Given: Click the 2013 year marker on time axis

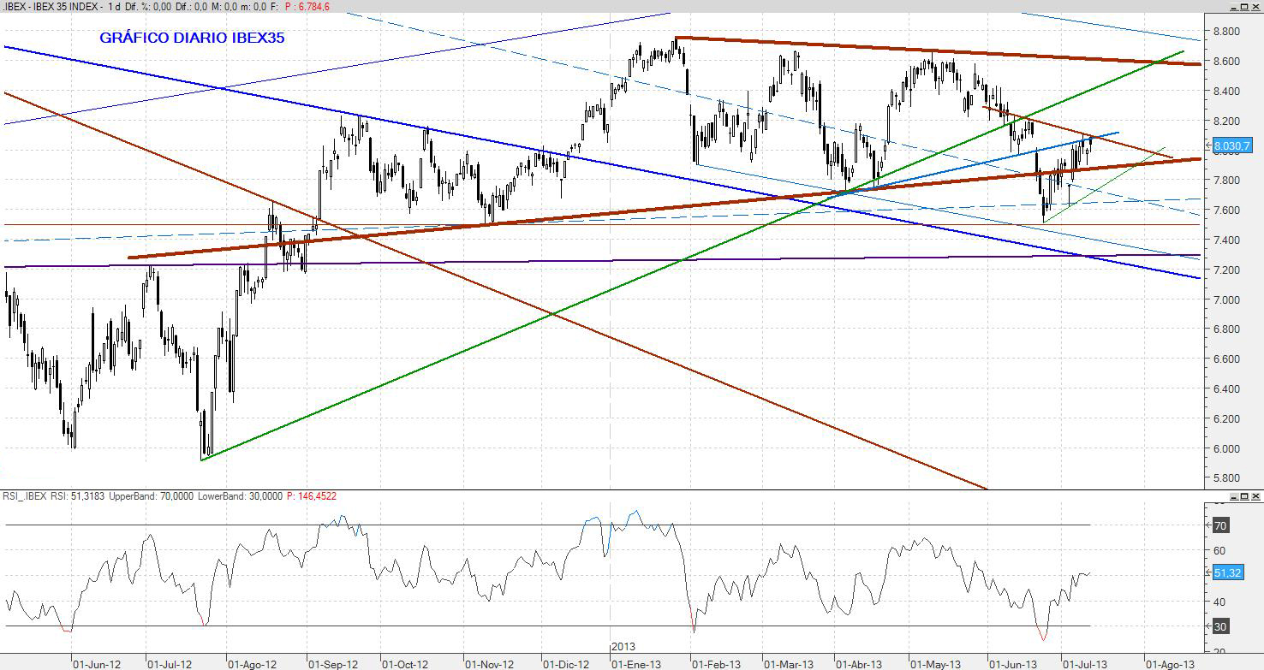Looking at the screenshot, I should 623,647.
